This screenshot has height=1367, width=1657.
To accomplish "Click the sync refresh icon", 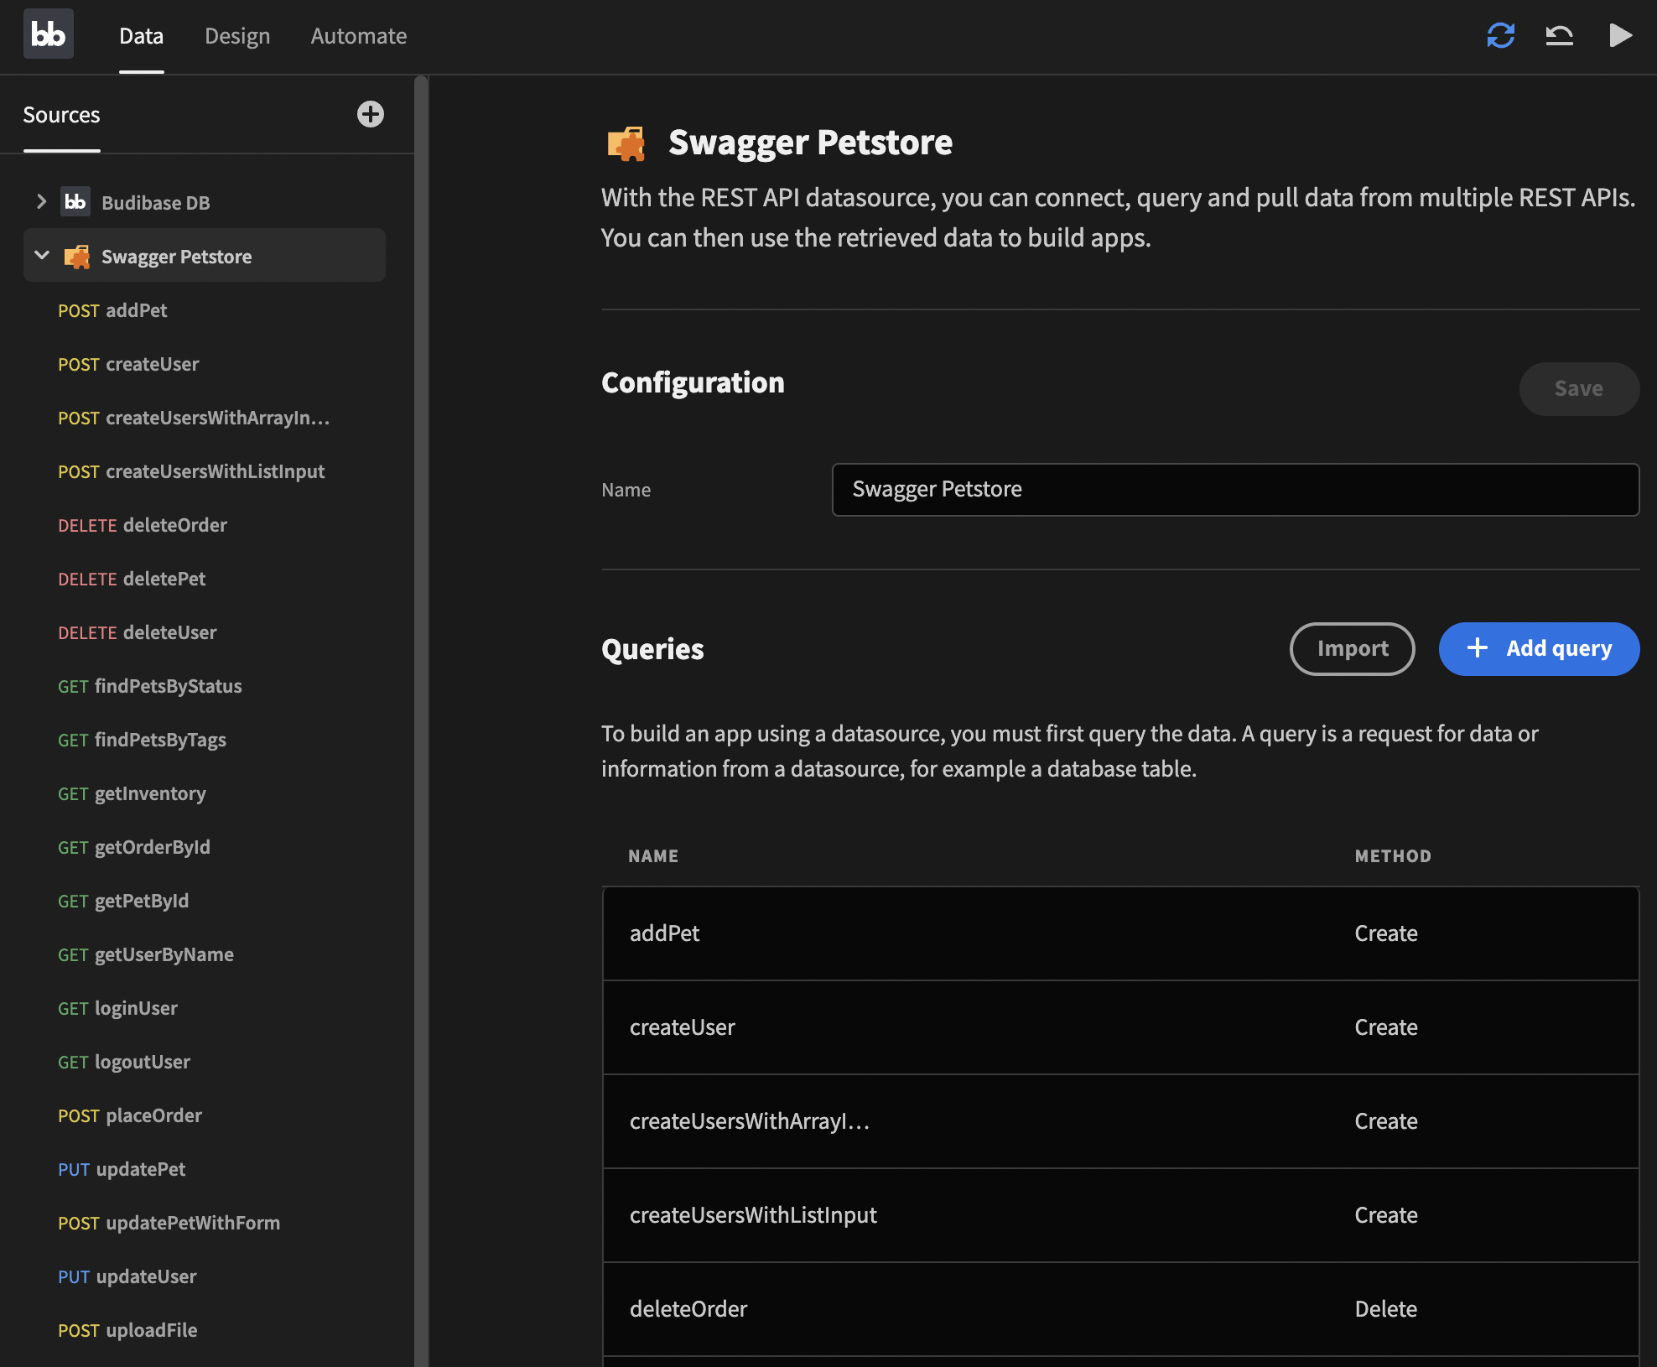I will pyautogui.click(x=1500, y=35).
